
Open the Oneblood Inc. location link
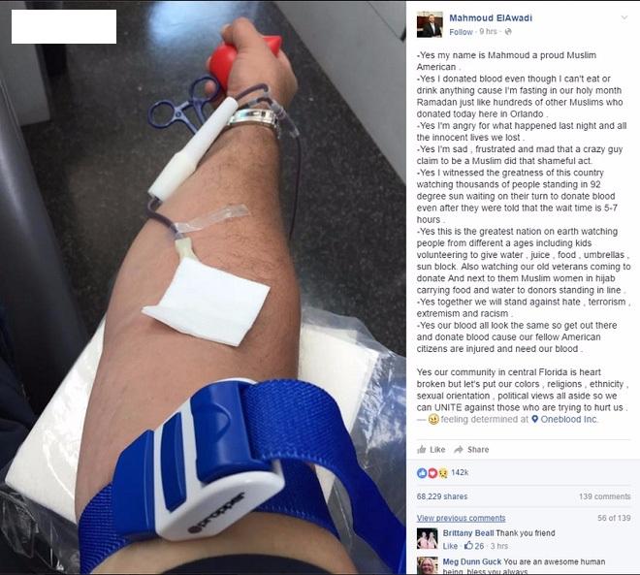coord(569,419)
